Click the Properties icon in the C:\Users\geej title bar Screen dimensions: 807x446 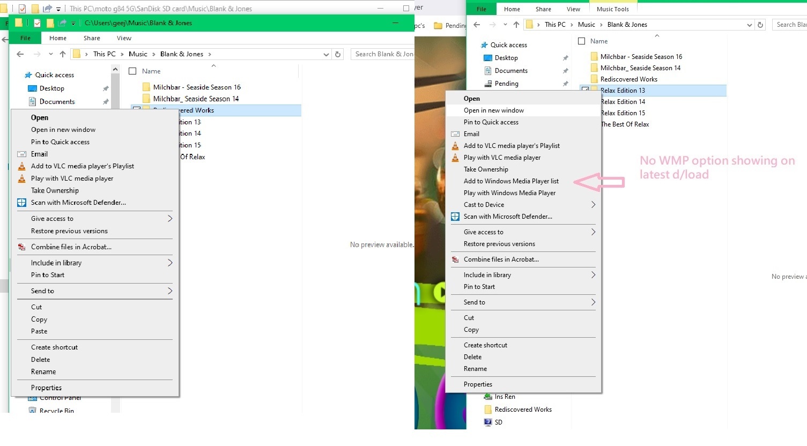37,23
